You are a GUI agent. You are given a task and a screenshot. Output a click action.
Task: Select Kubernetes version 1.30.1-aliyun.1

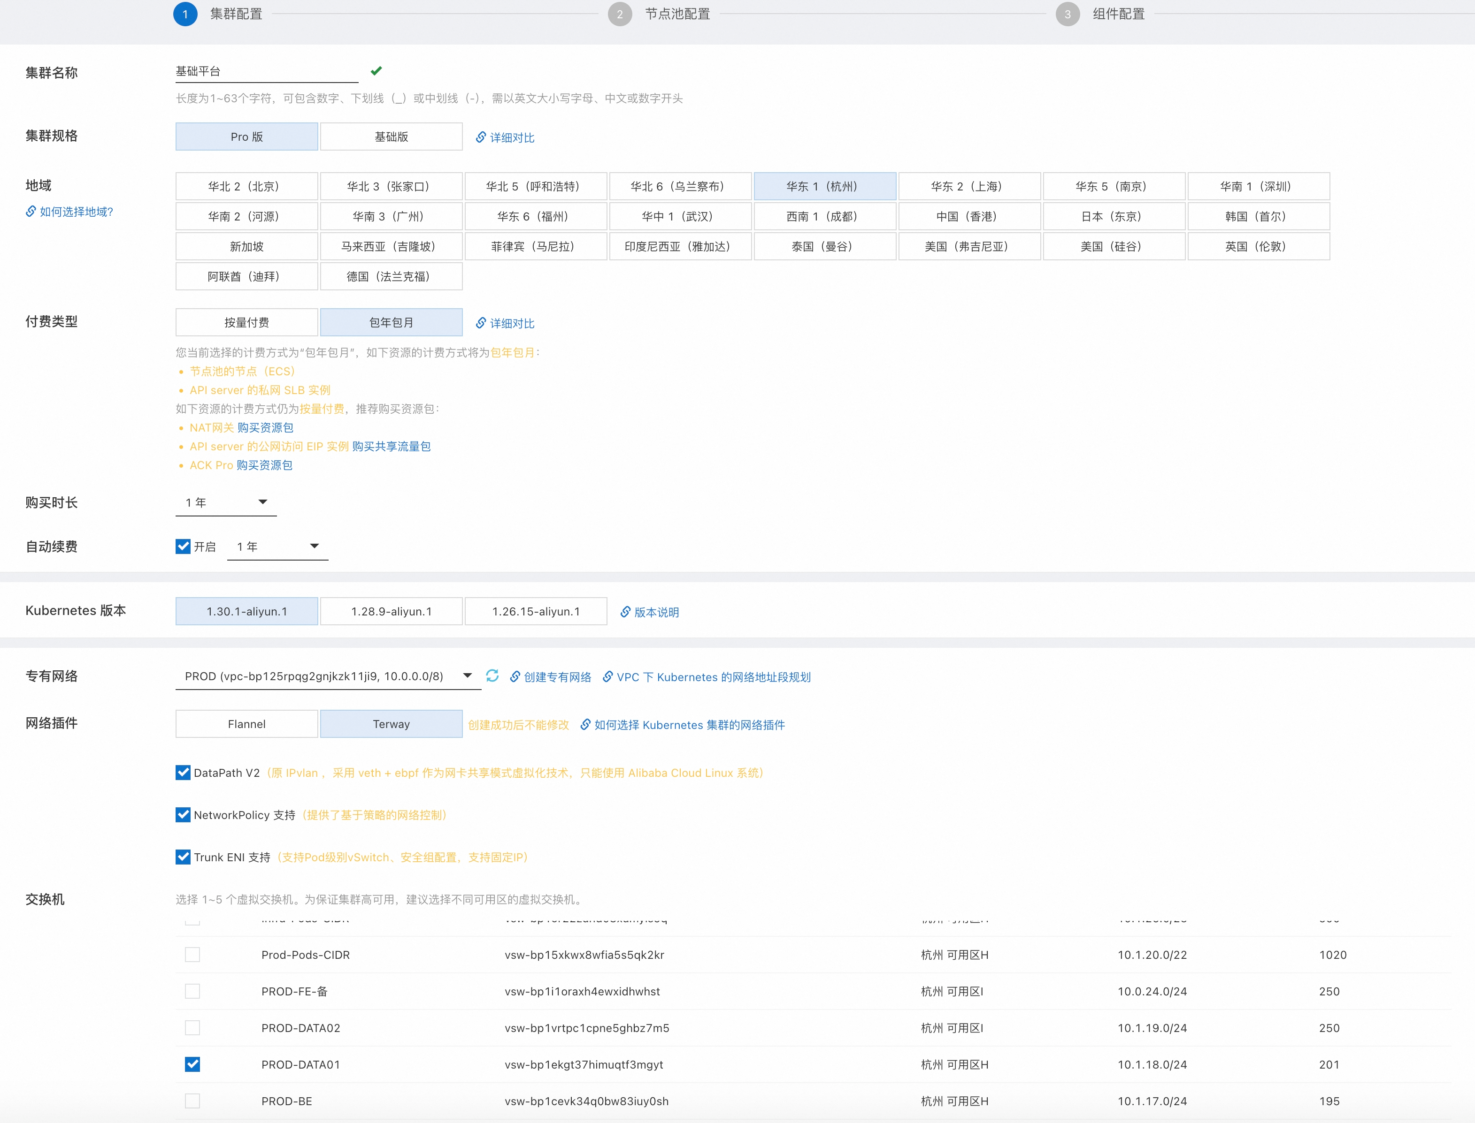pyautogui.click(x=247, y=611)
